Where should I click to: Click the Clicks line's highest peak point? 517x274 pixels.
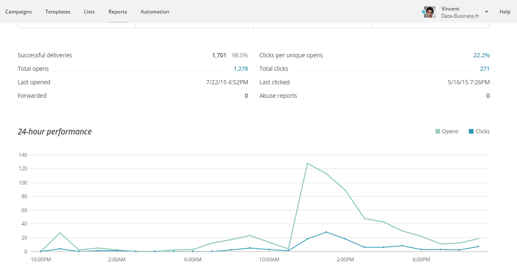point(326,232)
